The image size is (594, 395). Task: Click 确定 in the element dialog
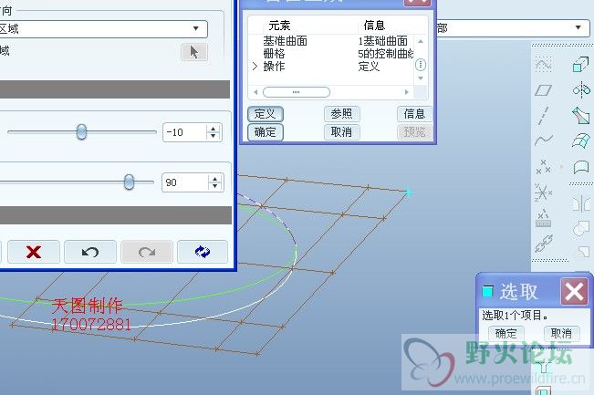[x=266, y=132]
